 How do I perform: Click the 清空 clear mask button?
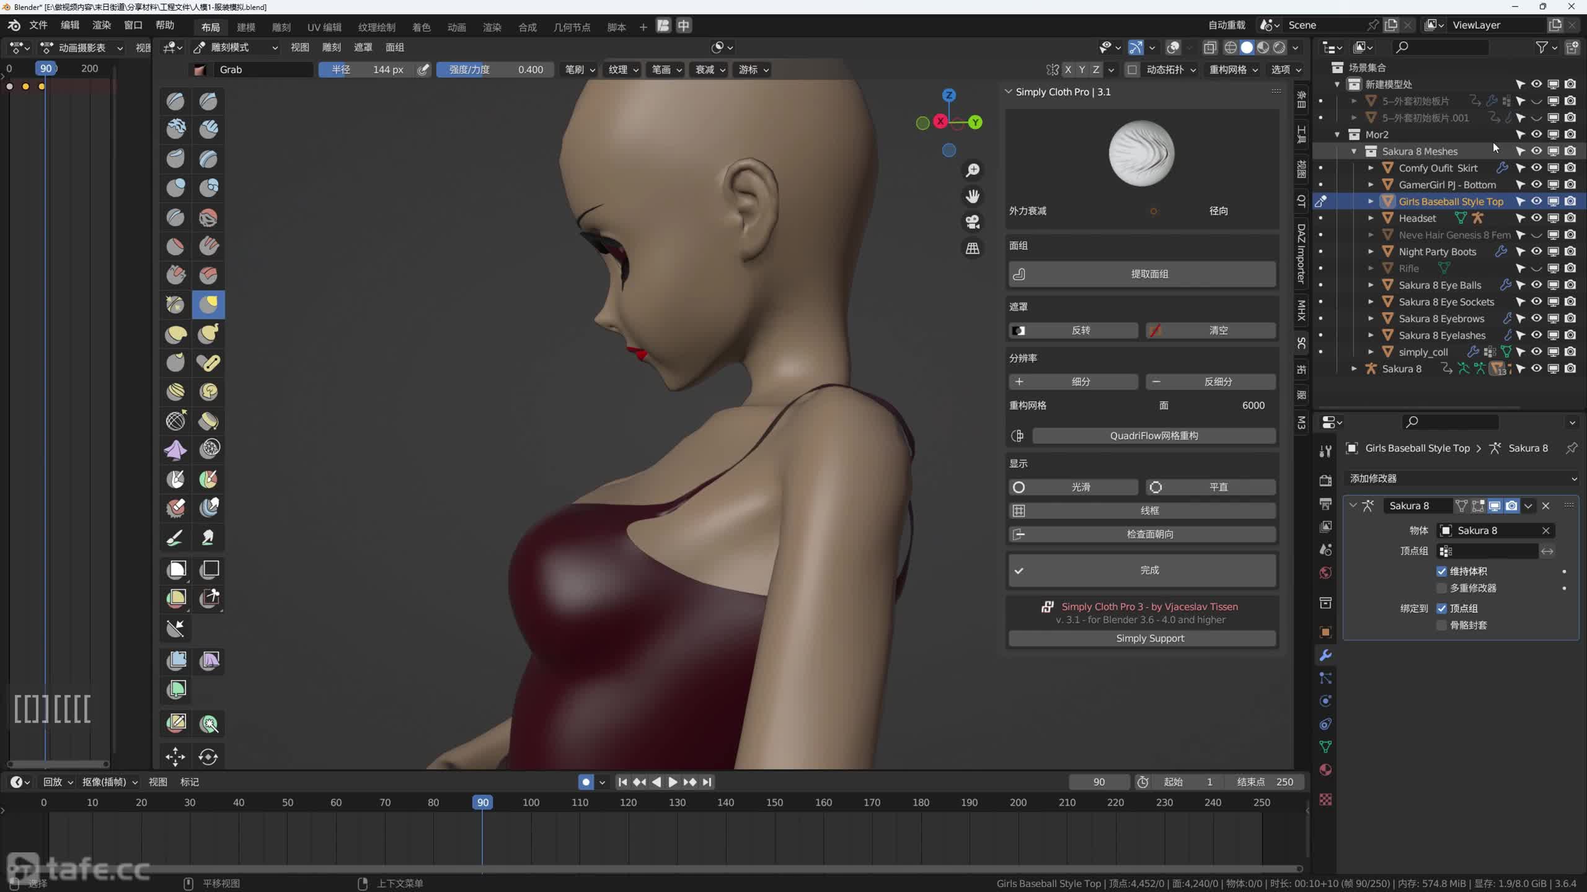1211,330
